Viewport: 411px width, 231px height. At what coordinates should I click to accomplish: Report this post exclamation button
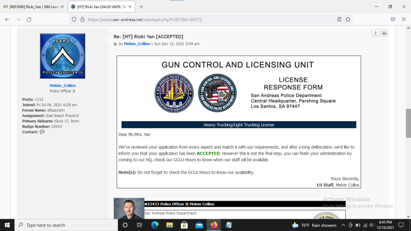click(376, 33)
